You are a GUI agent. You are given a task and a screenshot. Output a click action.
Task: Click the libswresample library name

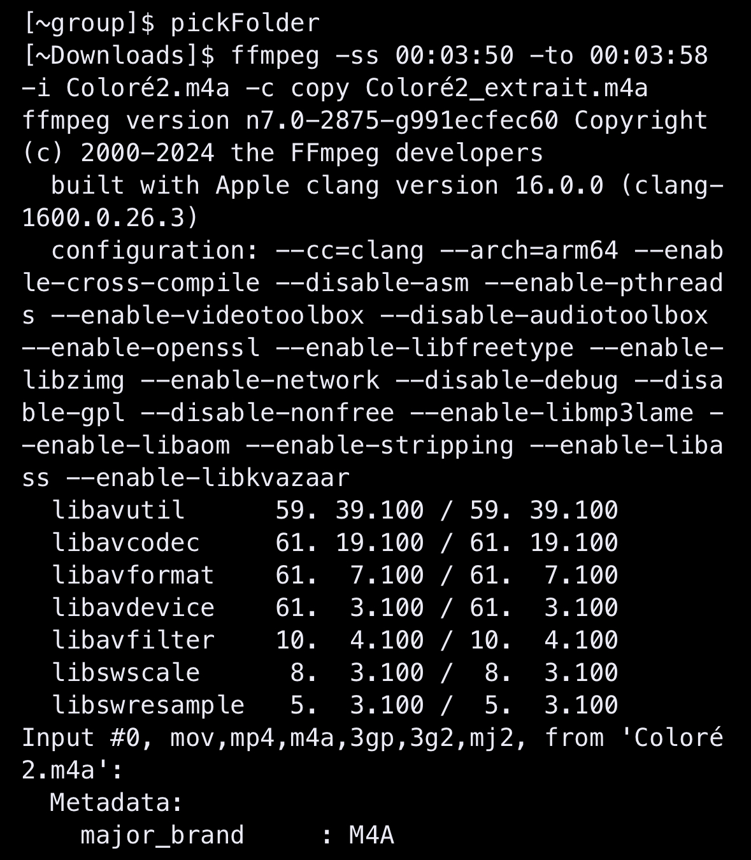pos(148,706)
